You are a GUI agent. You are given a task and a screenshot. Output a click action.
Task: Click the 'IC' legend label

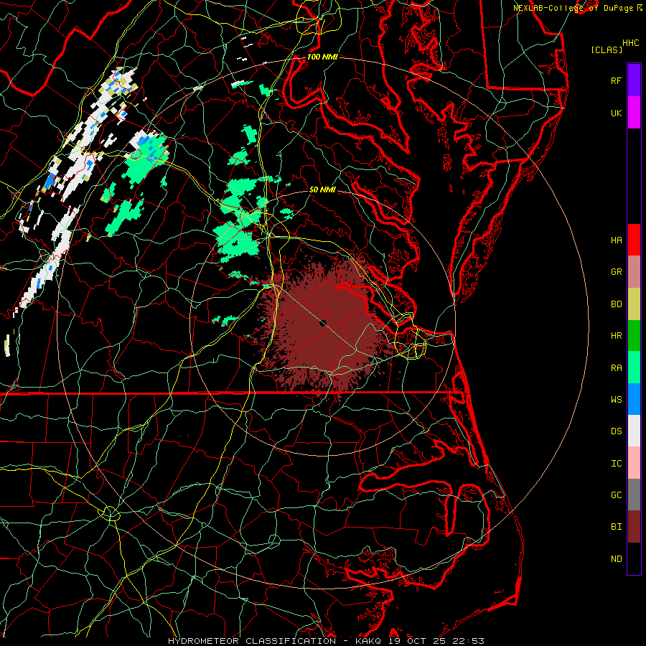[x=617, y=464]
